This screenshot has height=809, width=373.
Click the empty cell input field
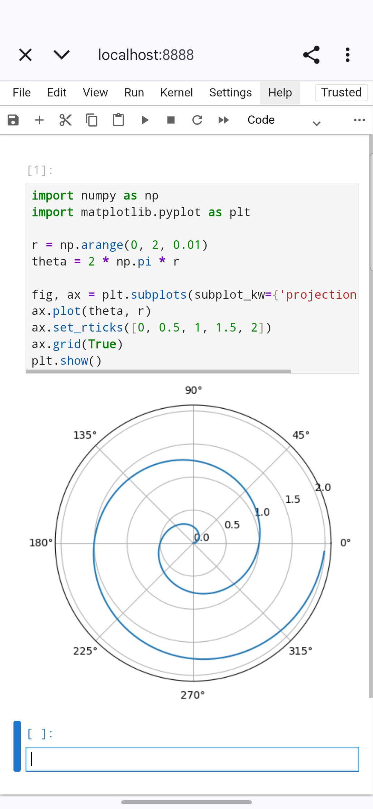(x=192, y=759)
